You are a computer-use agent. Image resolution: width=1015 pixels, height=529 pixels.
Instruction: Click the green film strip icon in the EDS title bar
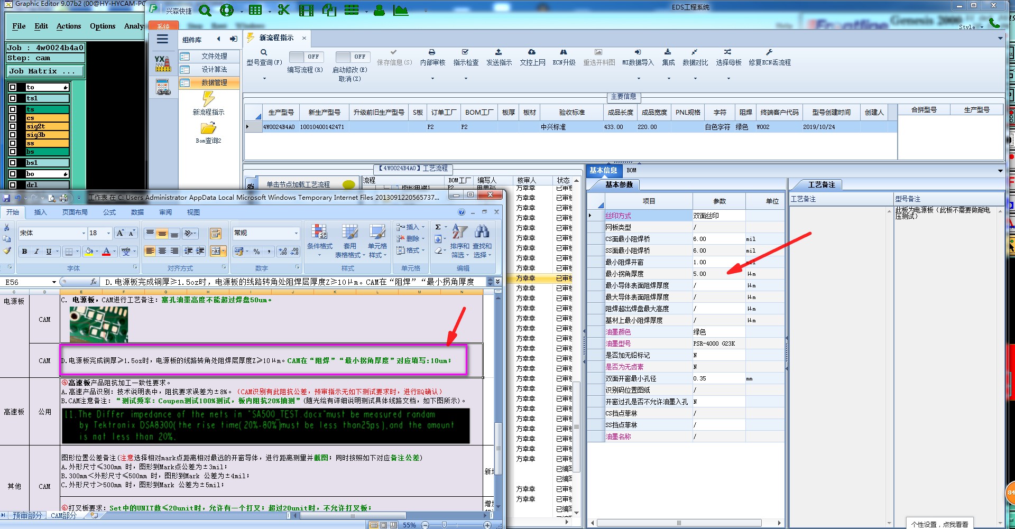pos(306,10)
